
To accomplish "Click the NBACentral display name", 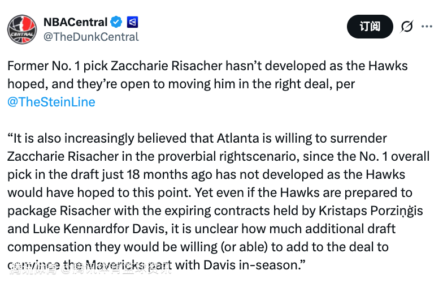I will point(75,23).
